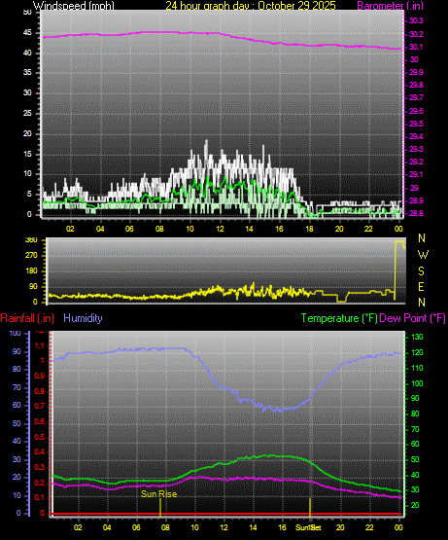448x540 pixels.
Task: Click the yellow Sun Set marker line
Action: point(310,507)
